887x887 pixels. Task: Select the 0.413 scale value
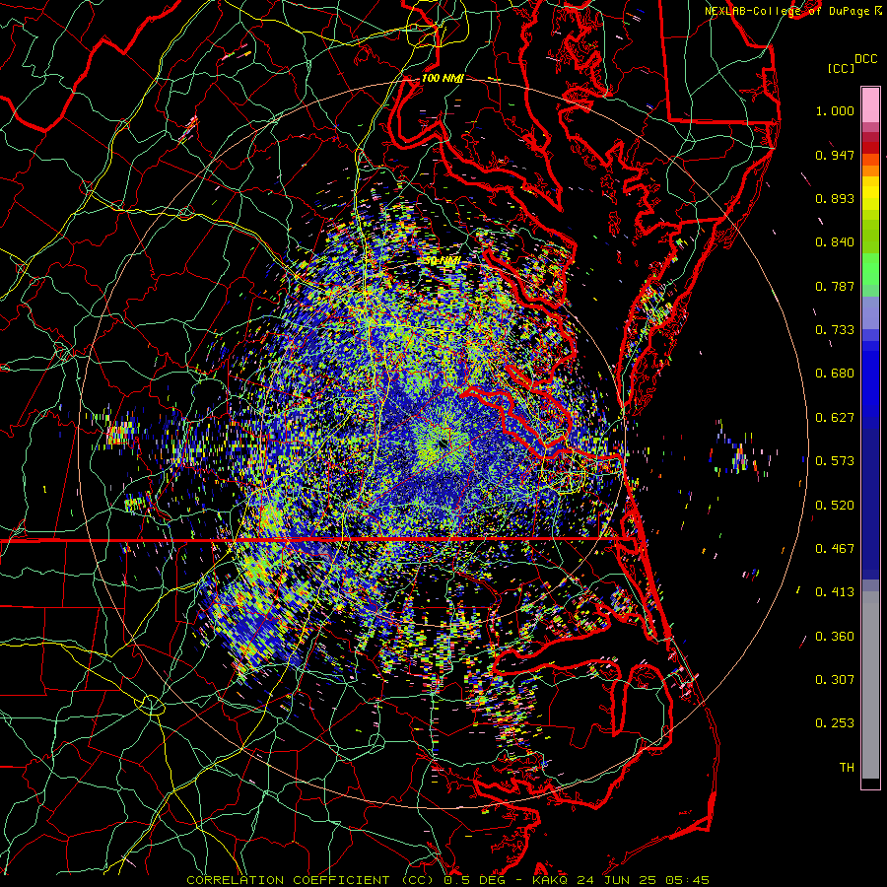[835, 592]
